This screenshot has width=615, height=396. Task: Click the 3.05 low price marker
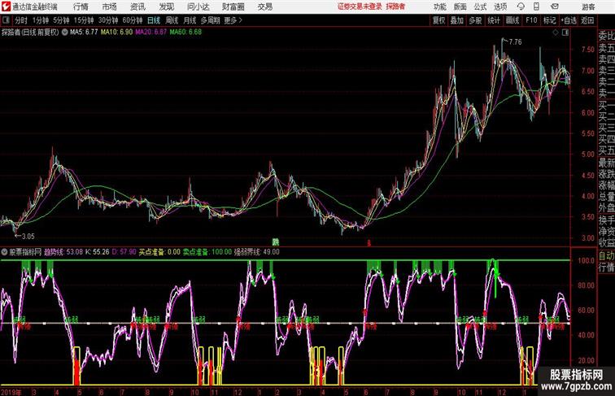pos(28,236)
